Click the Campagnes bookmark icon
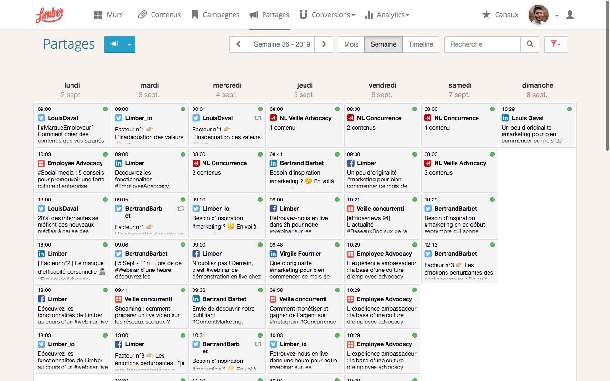Viewport: 610px width, 381px height. 194,15
